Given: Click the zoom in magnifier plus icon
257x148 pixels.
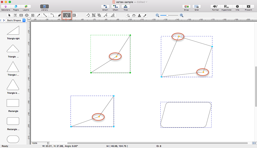Looking at the screenshot, I should tap(181, 15).
